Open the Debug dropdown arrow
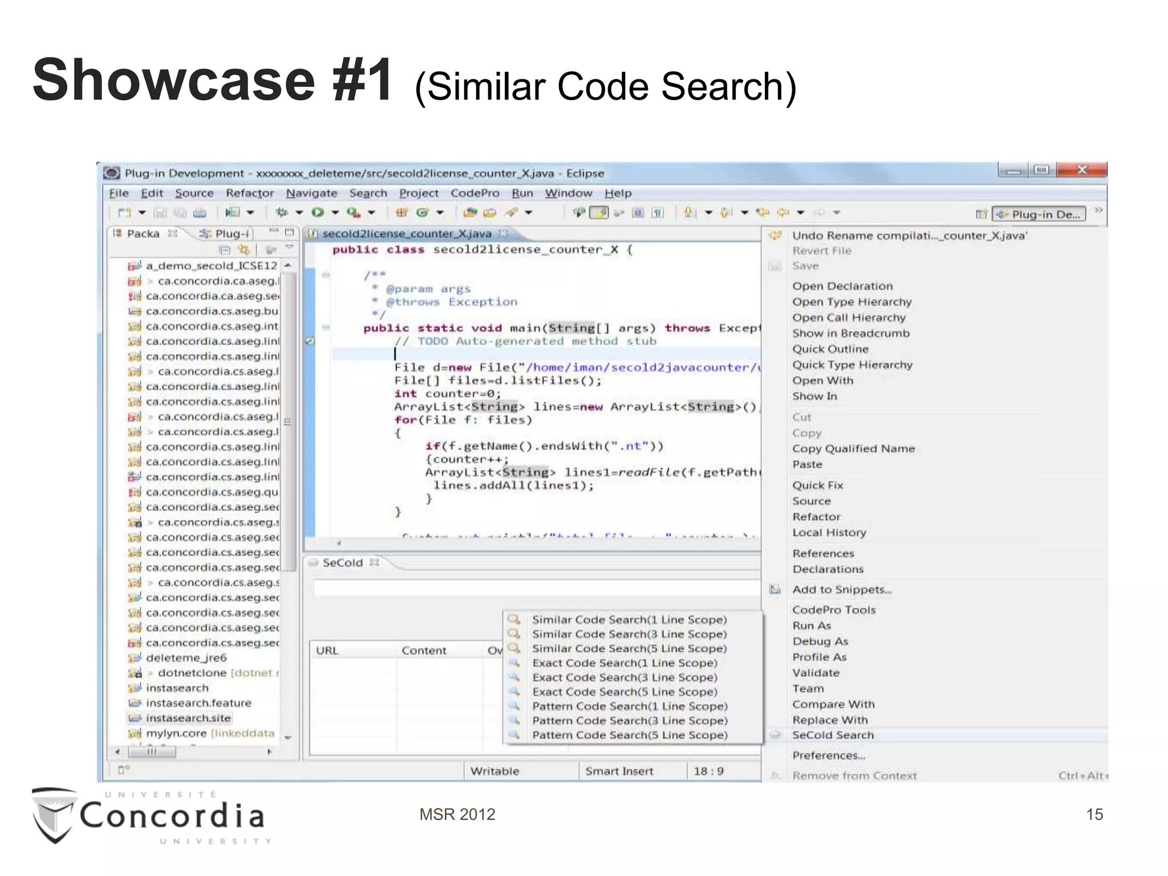The height and width of the screenshot is (876, 1168). pyautogui.click(x=299, y=213)
